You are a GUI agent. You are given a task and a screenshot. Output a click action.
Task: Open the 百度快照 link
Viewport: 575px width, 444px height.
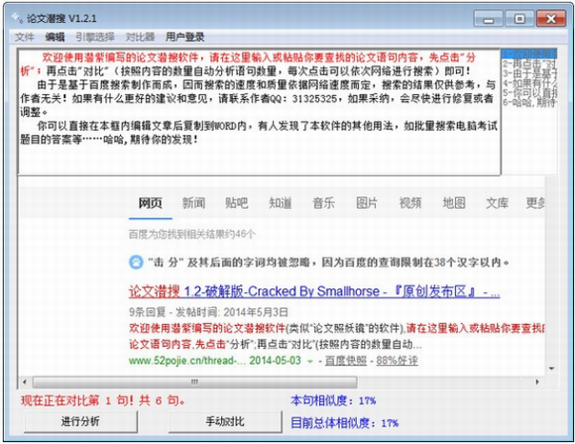pyautogui.click(x=346, y=361)
